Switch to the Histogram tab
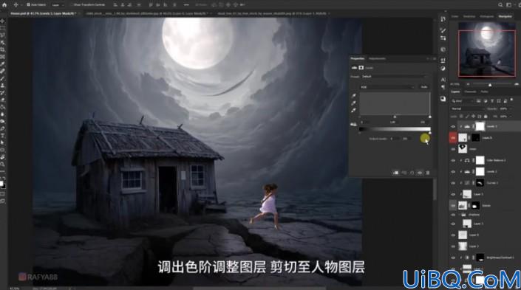The width and height of the screenshot is (521, 290). pos(486,16)
